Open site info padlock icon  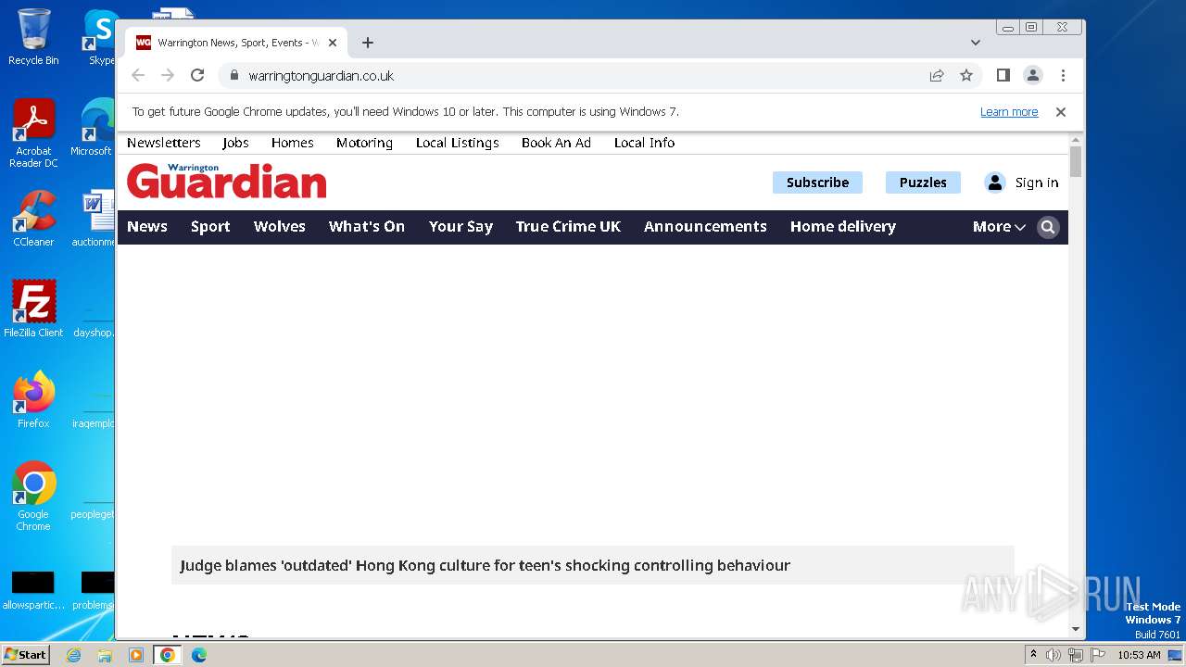(233, 76)
